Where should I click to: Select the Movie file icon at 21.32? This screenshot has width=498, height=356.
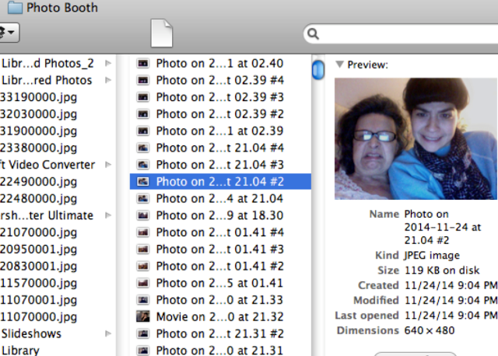tap(143, 316)
